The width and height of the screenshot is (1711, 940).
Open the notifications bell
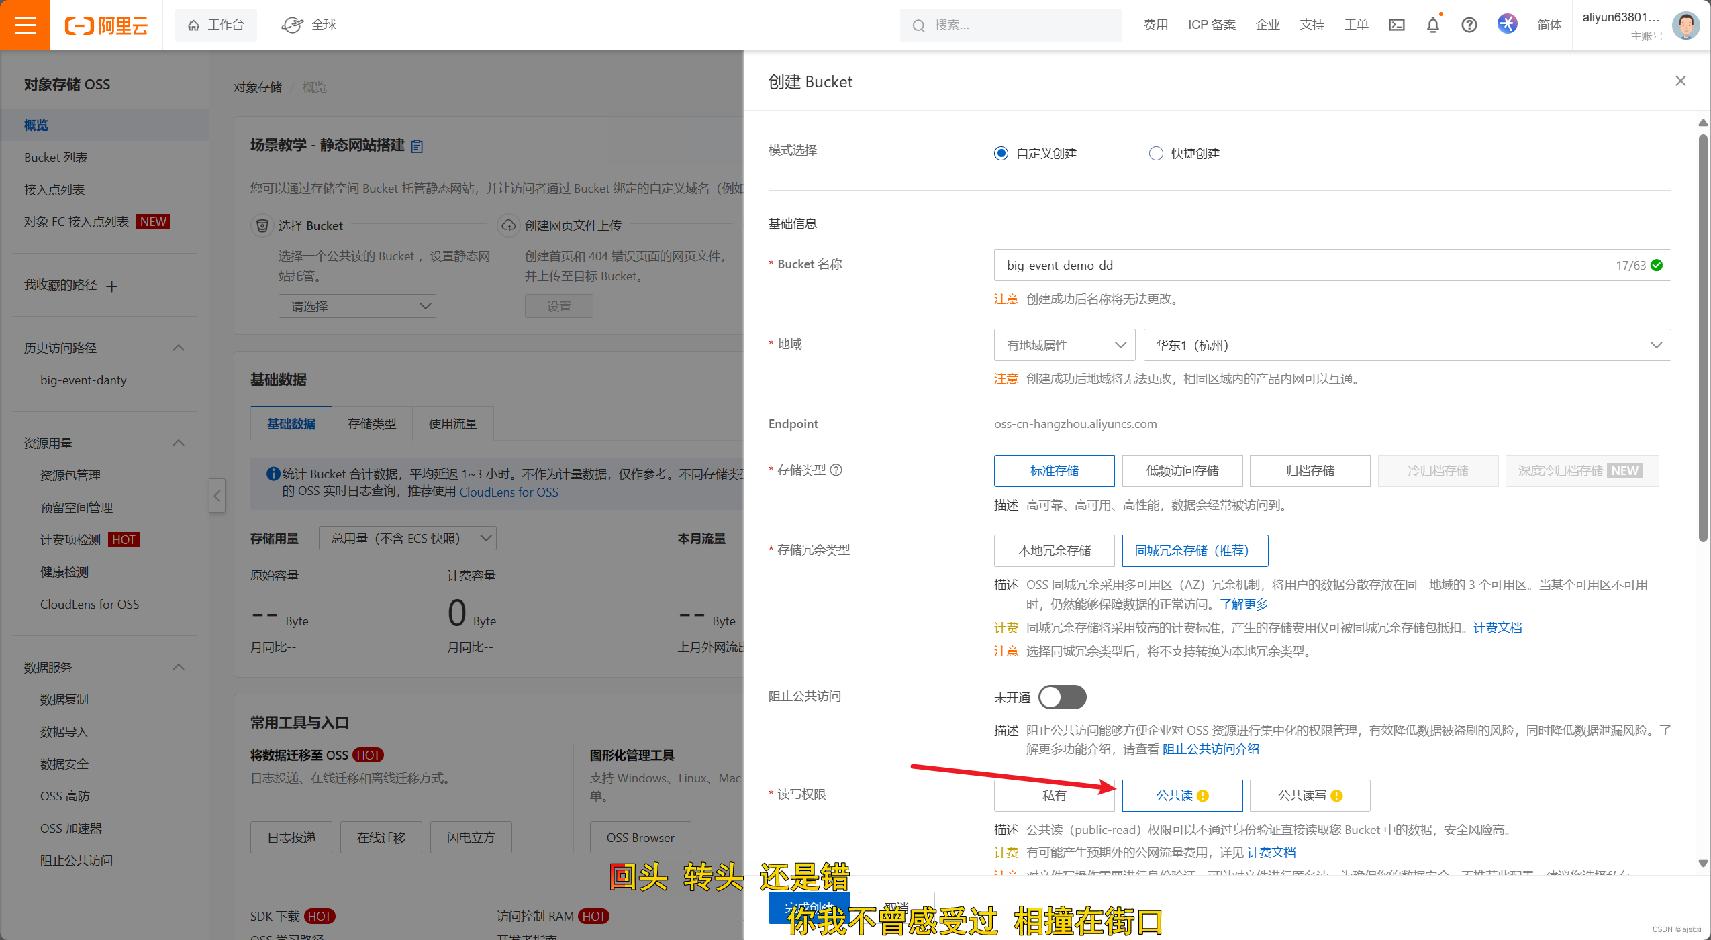tap(1432, 25)
